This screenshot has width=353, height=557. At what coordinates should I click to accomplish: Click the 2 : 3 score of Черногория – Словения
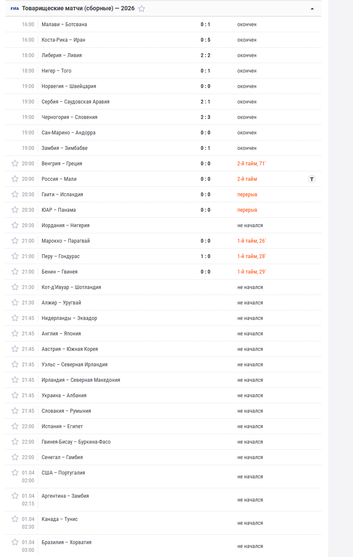(x=205, y=117)
